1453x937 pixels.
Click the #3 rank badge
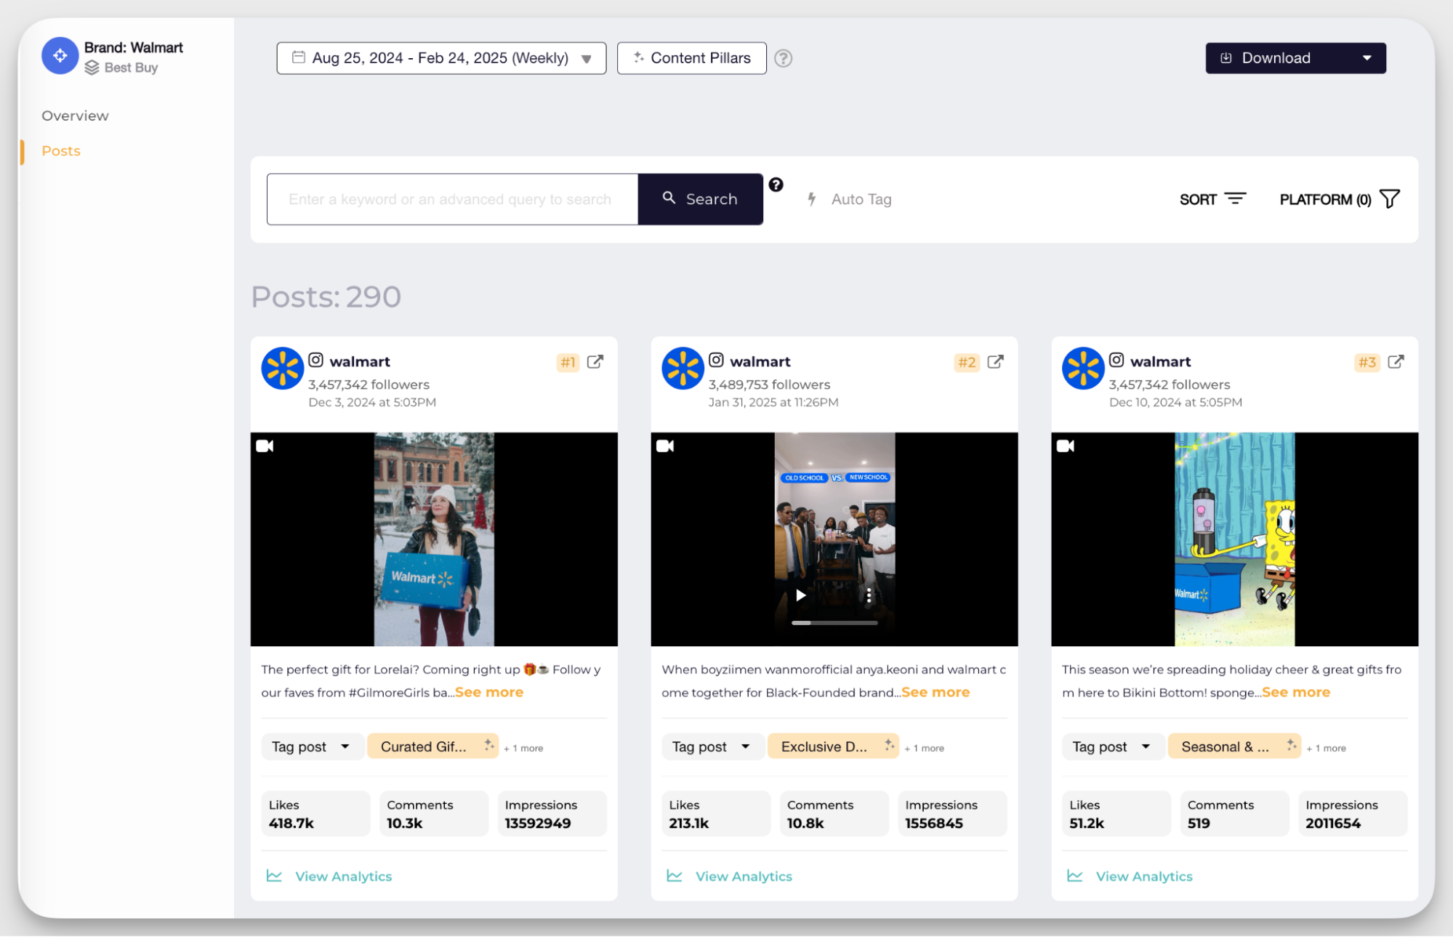click(x=1367, y=362)
